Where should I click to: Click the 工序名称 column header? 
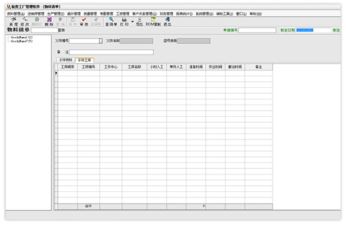[x=134, y=67]
